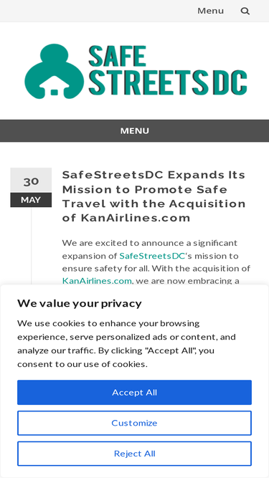Click the word 'Acquisition' in the headline
This screenshot has height=478, width=269.
[x=207, y=204]
